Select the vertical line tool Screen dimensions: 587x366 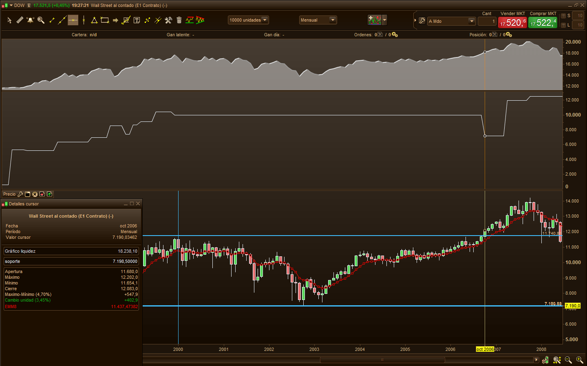coord(84,20)
